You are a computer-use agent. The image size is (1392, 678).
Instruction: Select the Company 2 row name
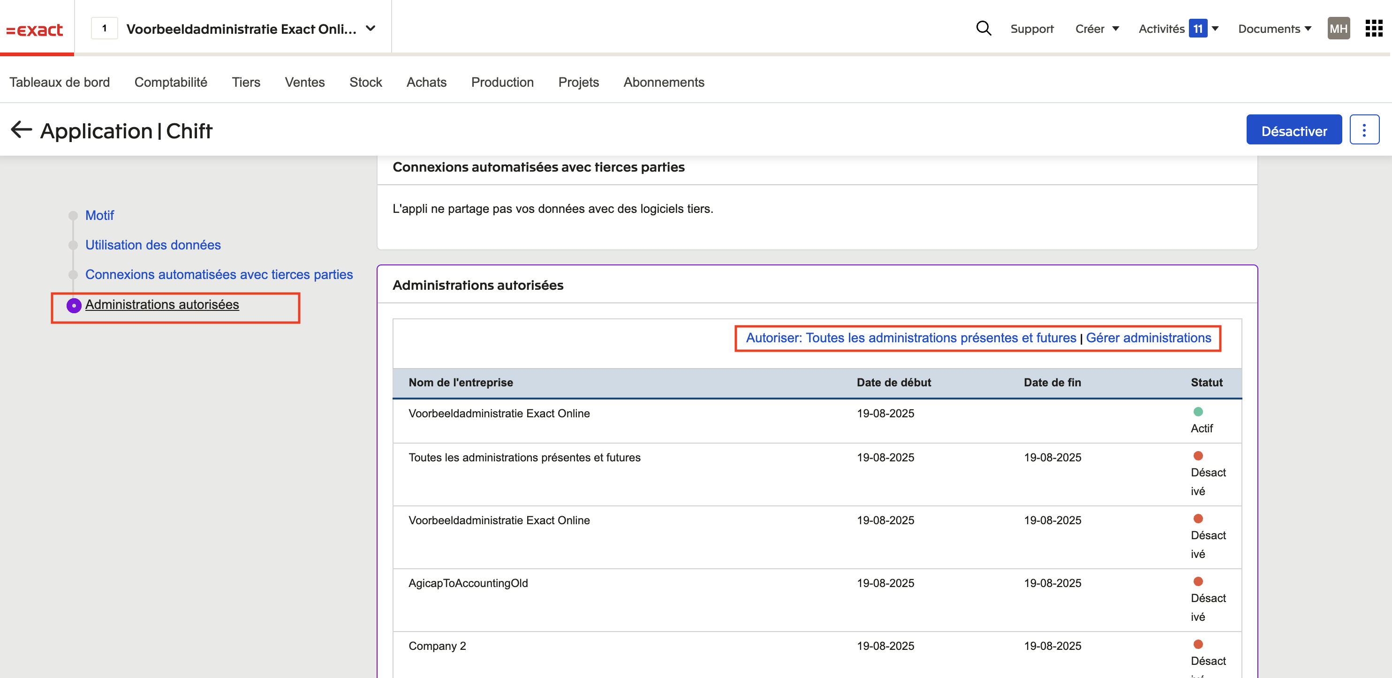[437, 647]
